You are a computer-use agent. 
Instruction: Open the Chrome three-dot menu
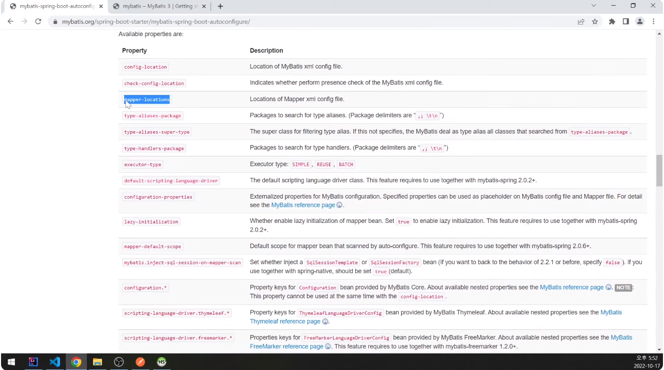point(654,22)
